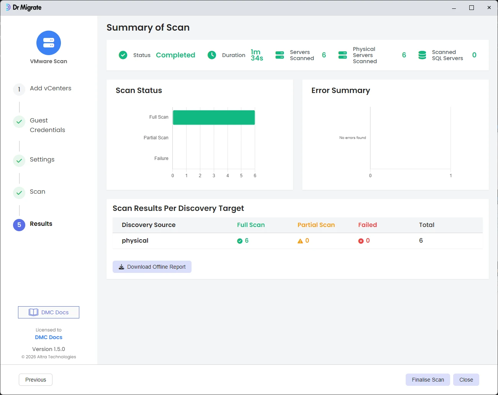Click Finalise Scan

point(428,380)
